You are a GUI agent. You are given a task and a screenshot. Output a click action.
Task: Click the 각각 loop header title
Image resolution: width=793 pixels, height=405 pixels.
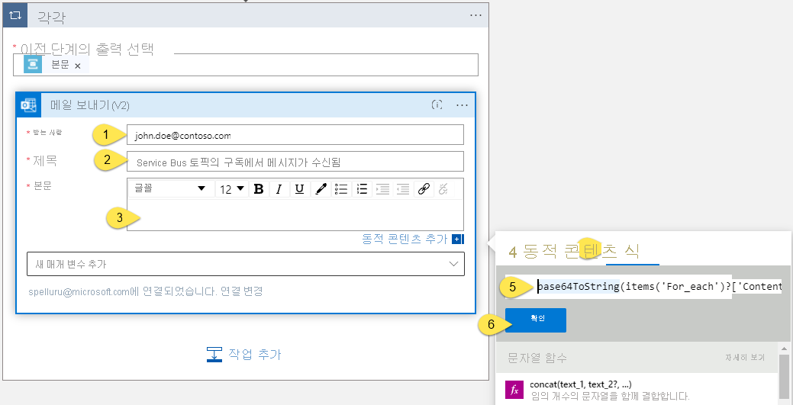51,18
